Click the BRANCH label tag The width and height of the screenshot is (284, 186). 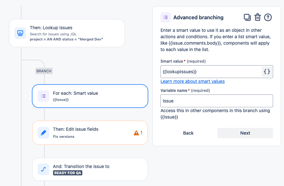(44, 71)
